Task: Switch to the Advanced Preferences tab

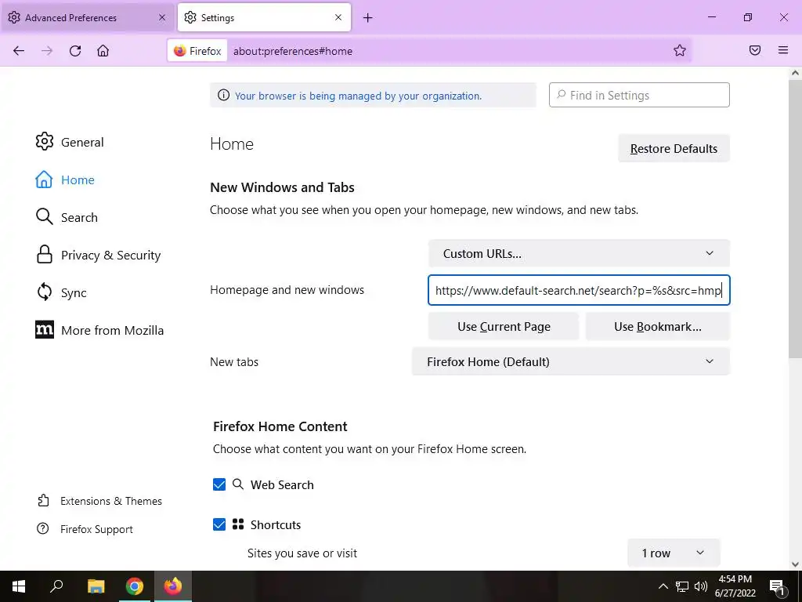Action: pyautogui.click(x=86, y=17)
